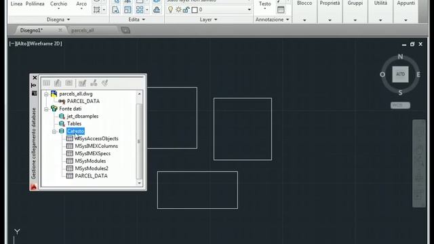Click the stretch icon in Disegna panel
This screenshot has width=434, height=244.
tap(96, 9)
